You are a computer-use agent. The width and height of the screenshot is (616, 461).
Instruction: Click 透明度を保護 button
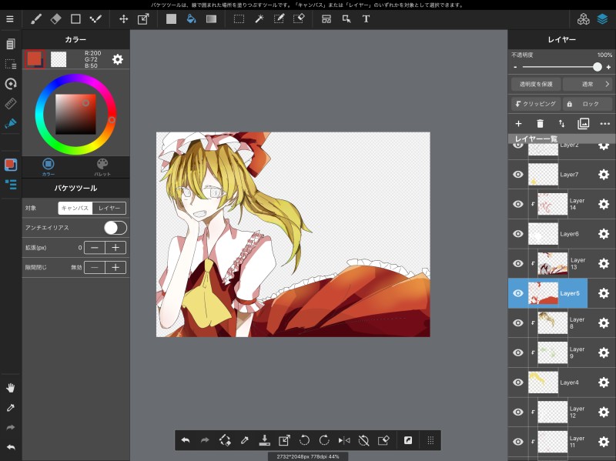click(536, 84)
